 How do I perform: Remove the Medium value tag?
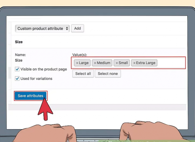tap(95, 63)
